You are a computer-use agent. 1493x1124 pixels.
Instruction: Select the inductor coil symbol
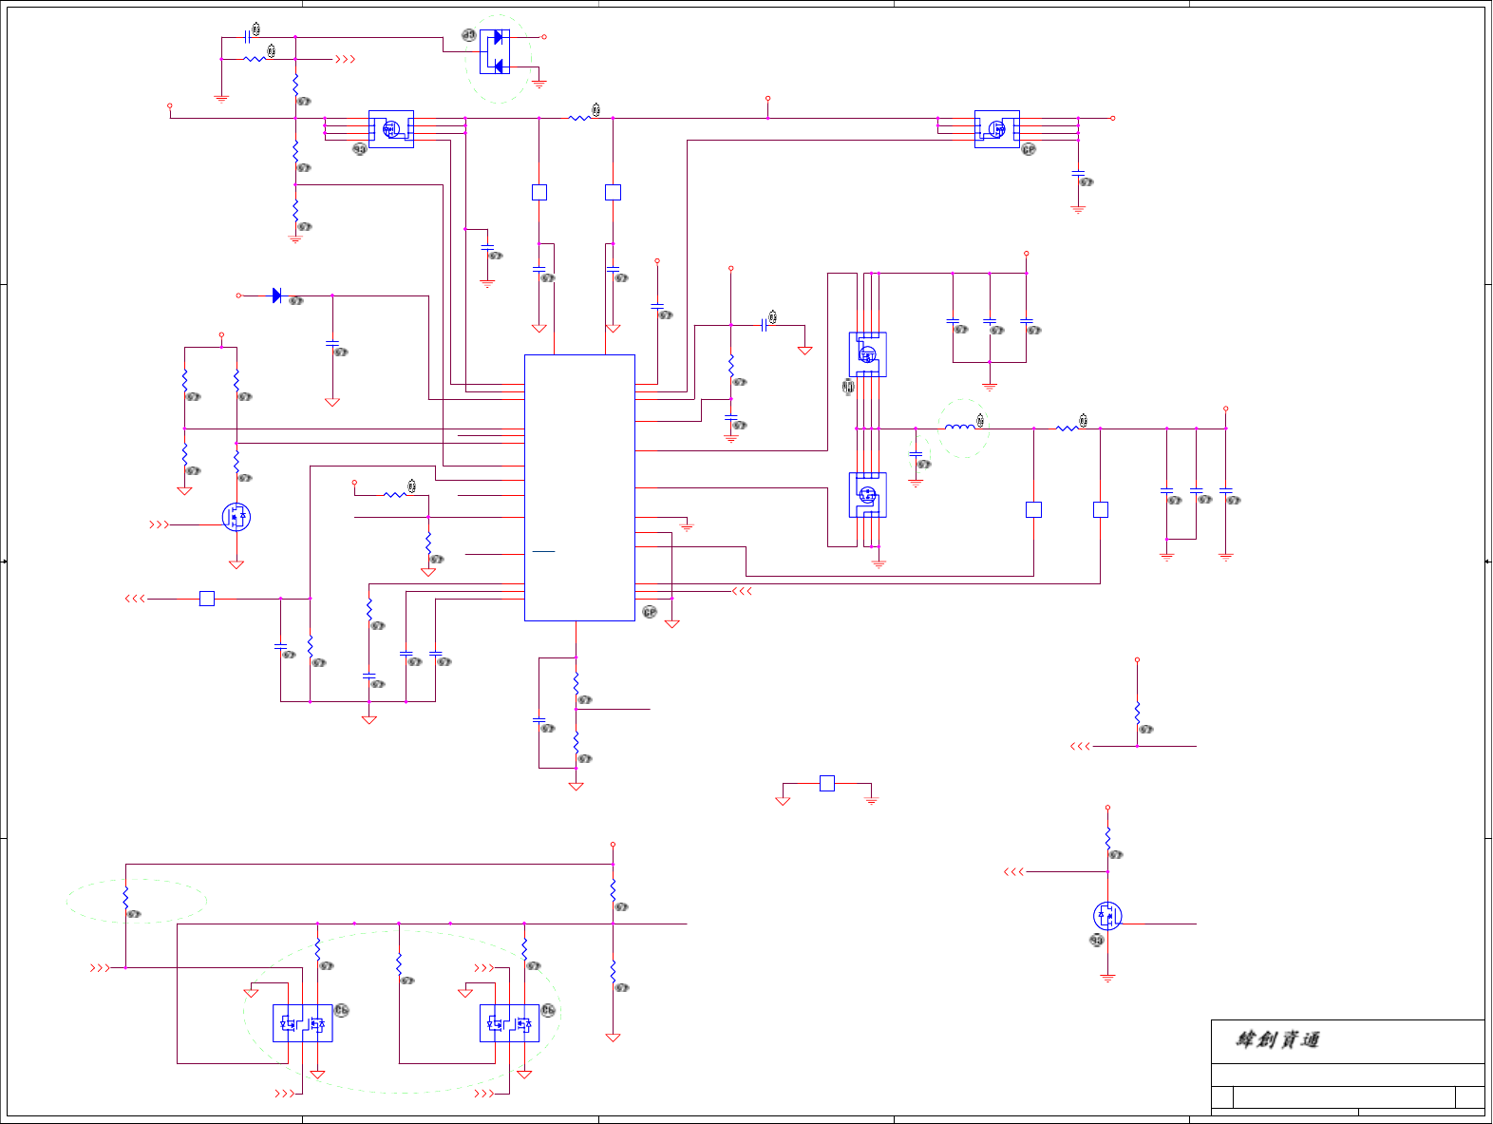(x=959, y=427)
